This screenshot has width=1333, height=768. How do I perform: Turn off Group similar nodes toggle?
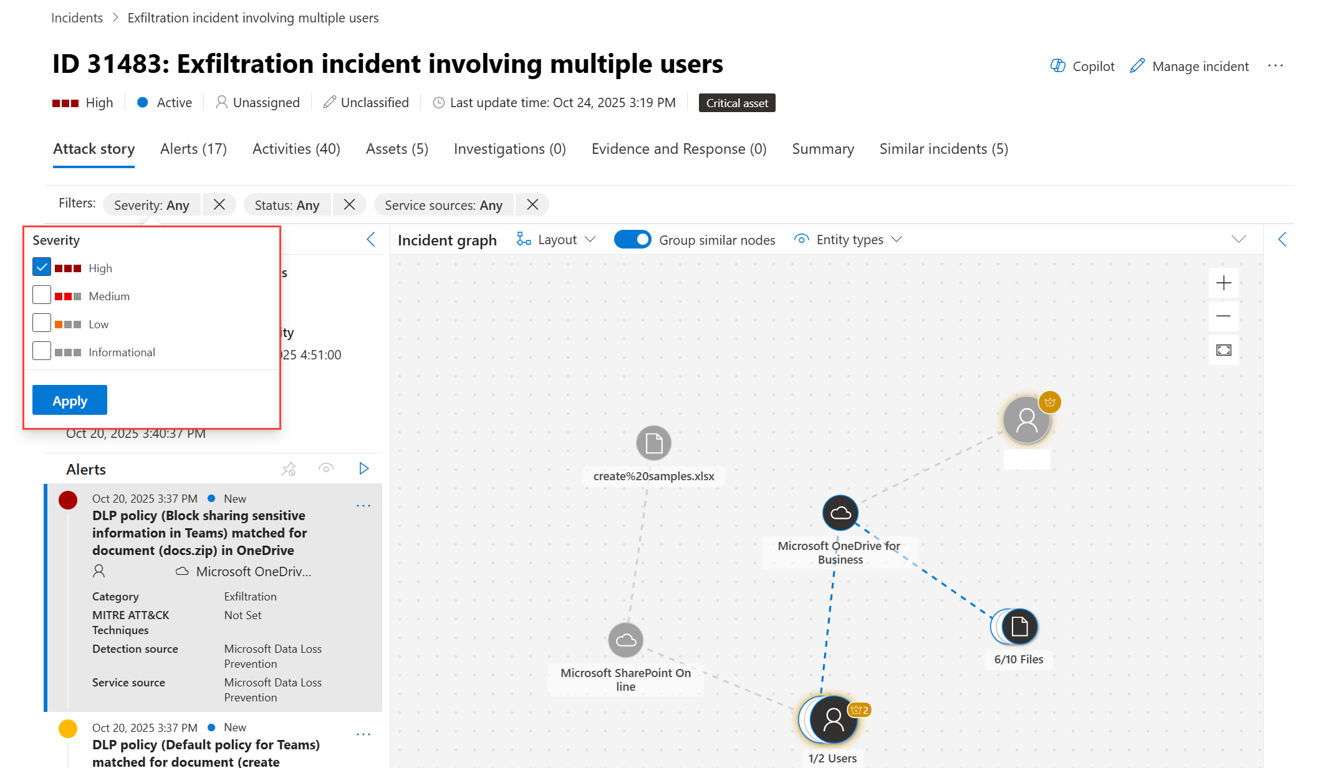pyautogui.click(x=632, y=240)
